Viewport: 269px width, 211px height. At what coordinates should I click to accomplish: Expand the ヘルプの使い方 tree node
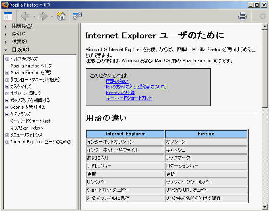point(7,59)
